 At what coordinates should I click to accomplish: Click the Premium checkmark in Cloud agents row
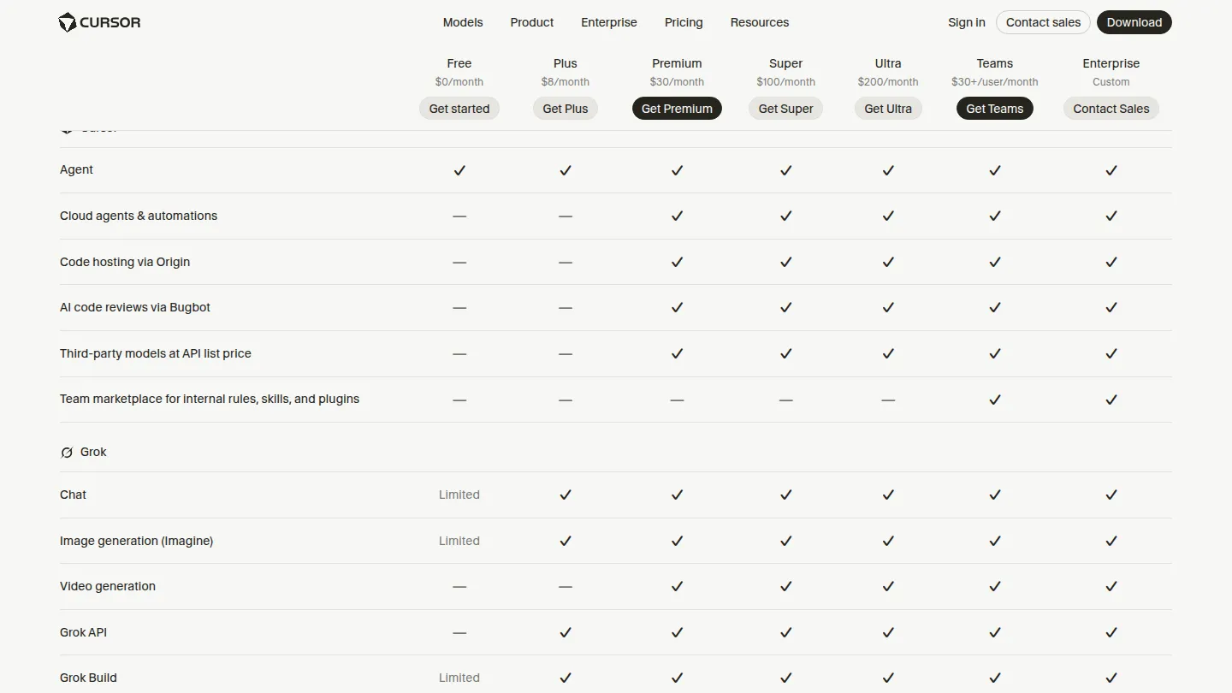coord(677,216)
